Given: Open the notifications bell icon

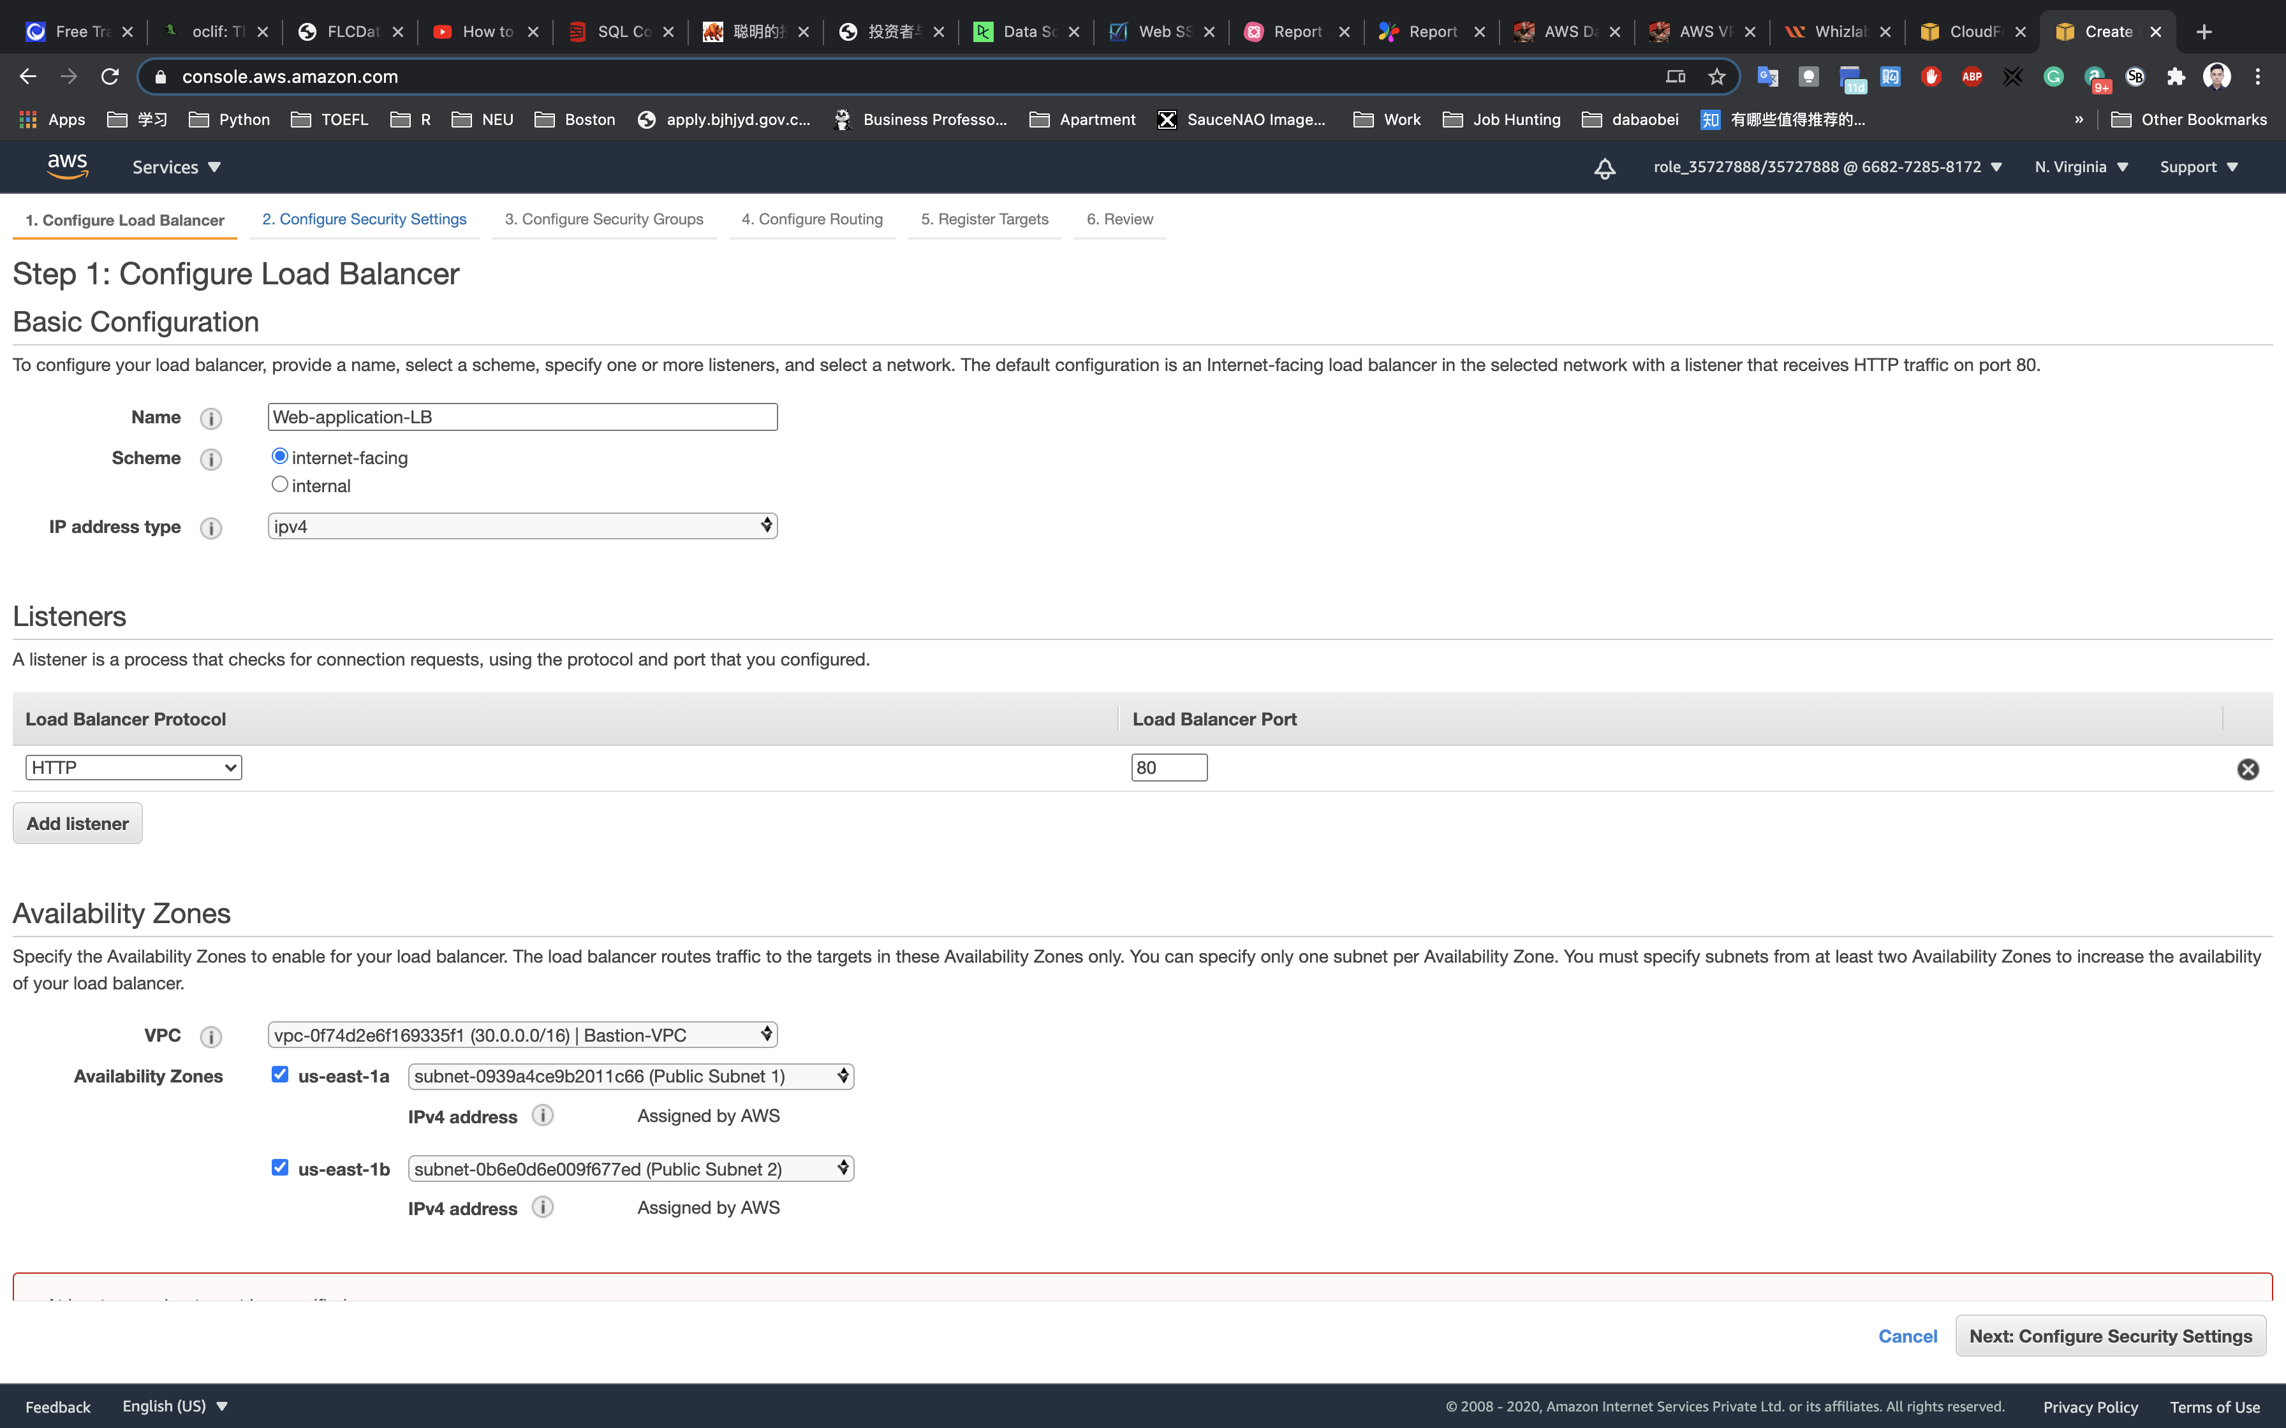Looking at the screenshot, I should pos(1604,168).
